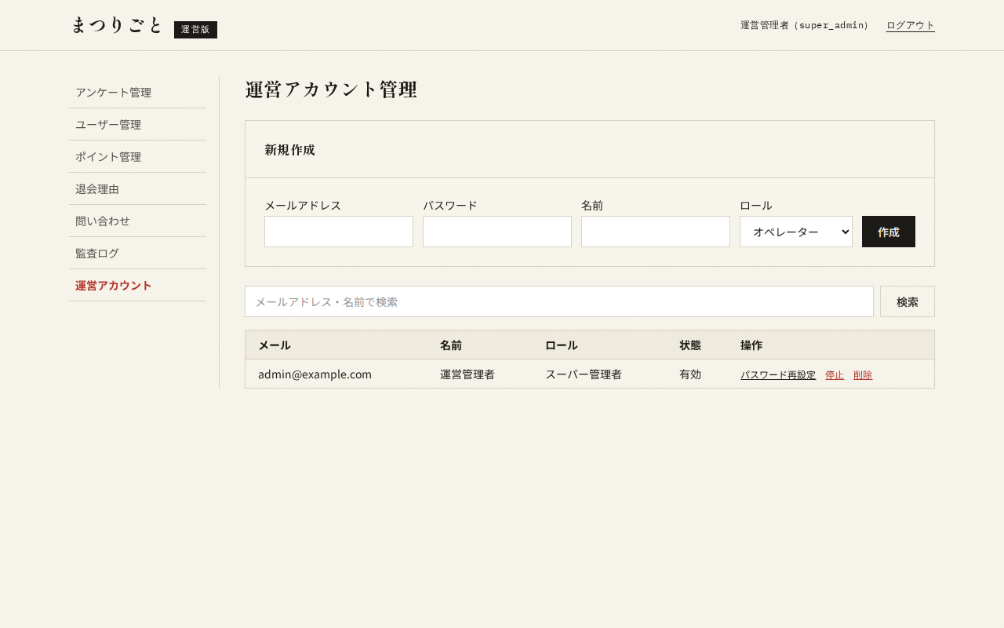Click the まつりごと logo
Screen dimensions: 1004x628
click(116, 25)
